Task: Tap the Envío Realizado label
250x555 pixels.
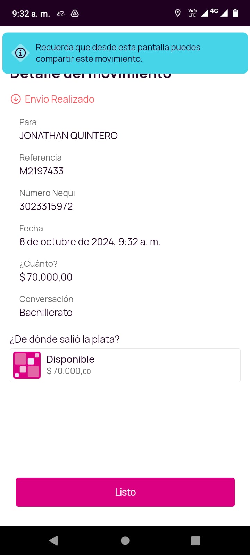Action: 60,99
